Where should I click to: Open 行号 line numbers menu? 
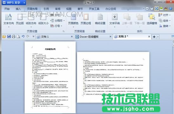(57, 26)
